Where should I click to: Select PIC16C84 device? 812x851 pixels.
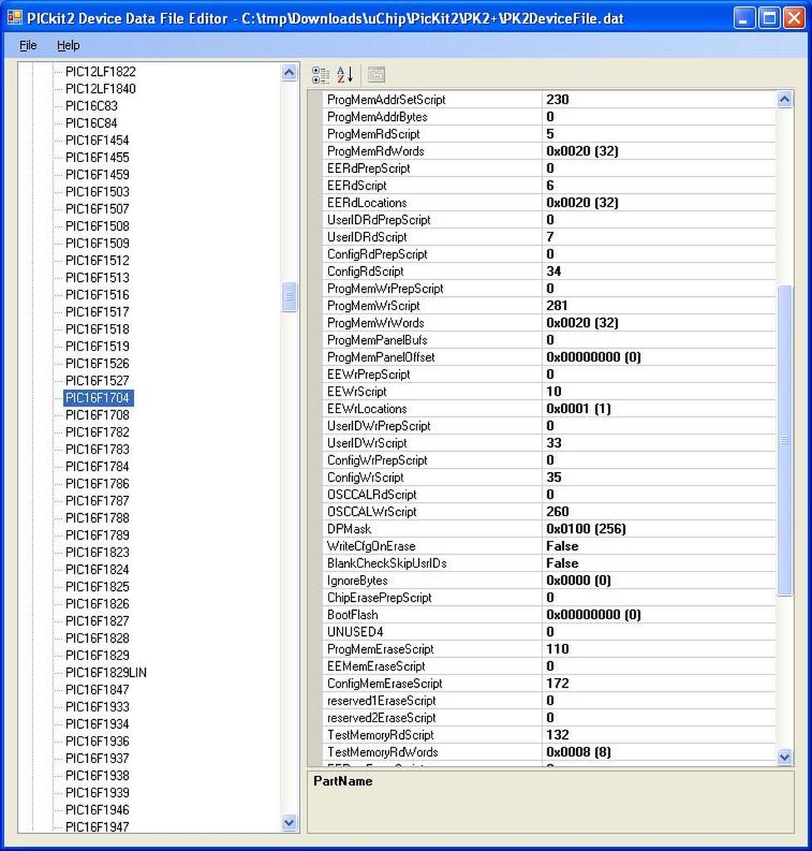coord(91,123)
